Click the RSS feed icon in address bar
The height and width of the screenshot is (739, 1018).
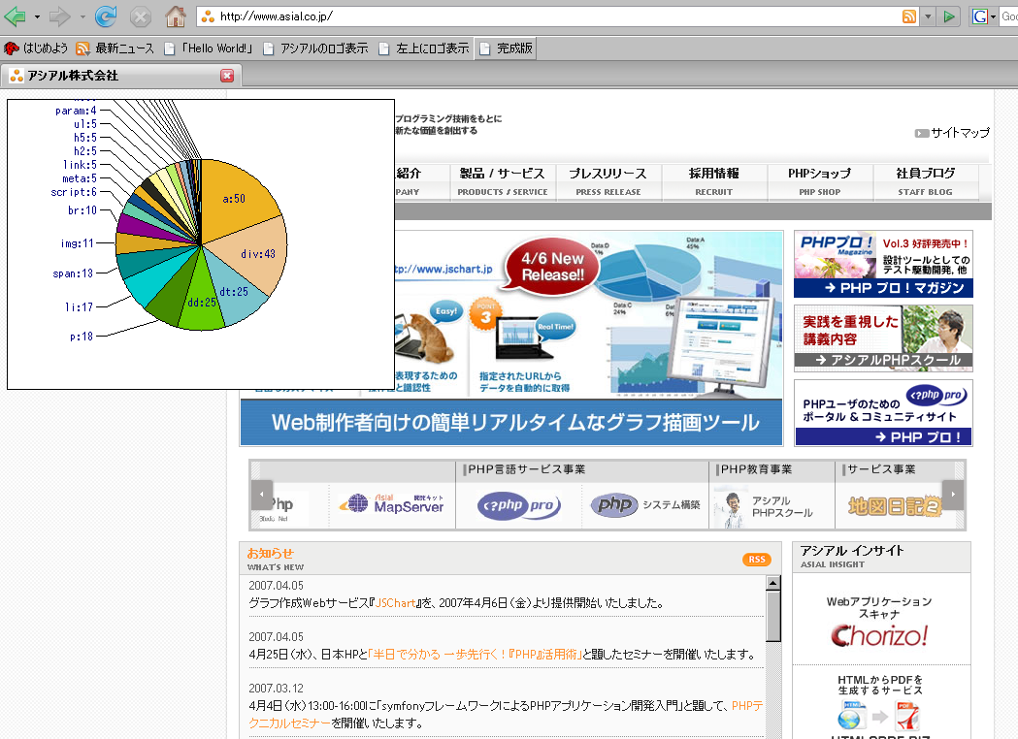coord(908,16)
